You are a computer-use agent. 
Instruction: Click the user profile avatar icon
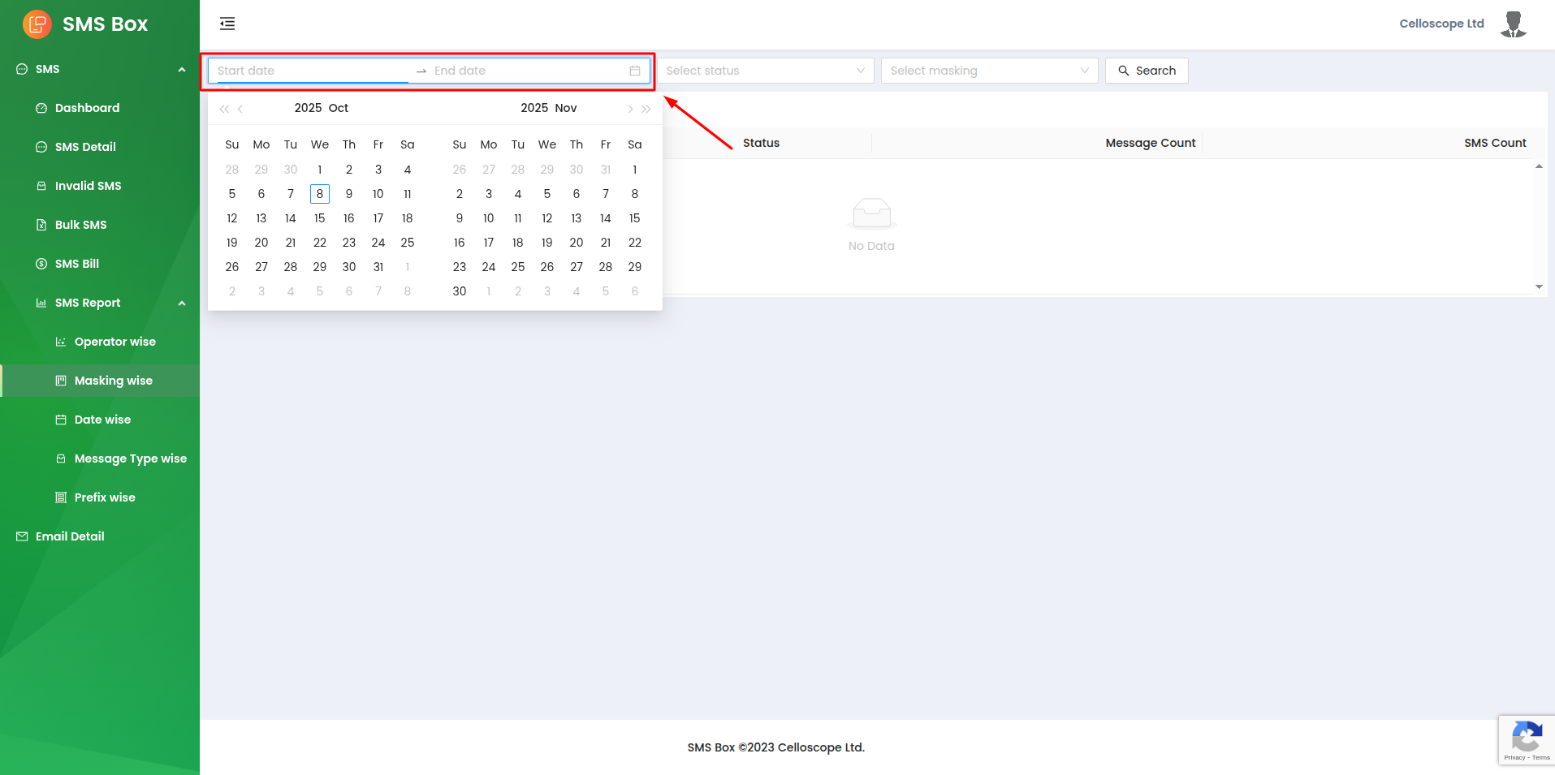coord(1513,24)
